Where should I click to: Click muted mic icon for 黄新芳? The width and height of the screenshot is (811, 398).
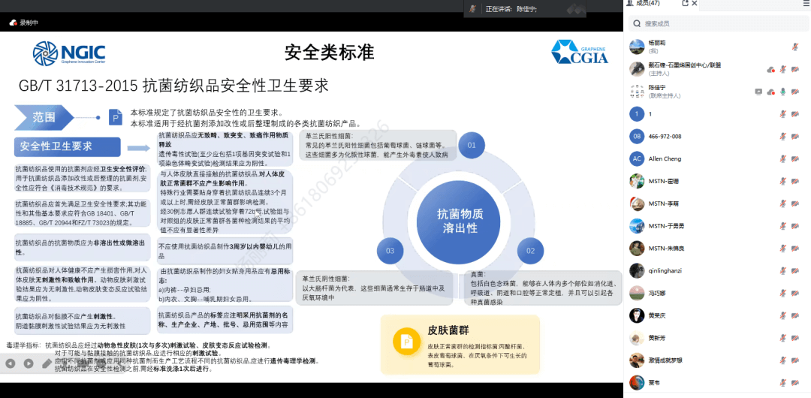pyautogui.click(x=783, y=338)
